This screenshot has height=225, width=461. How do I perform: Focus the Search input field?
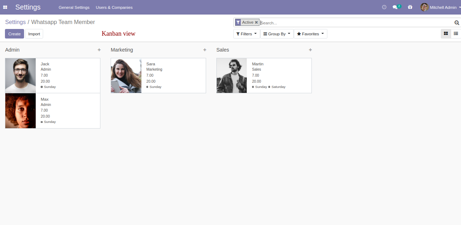coord(356,23)
